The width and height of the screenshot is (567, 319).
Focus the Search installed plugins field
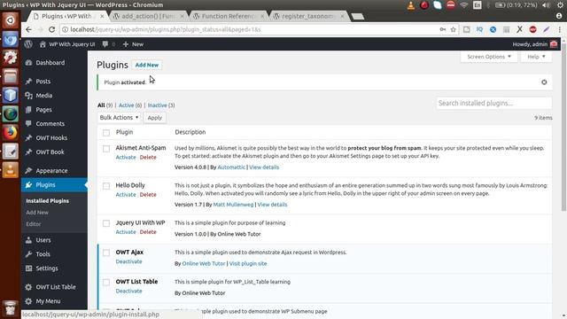click(494, 103)
